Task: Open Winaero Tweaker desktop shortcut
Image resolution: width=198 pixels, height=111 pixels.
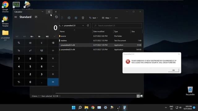Action: coord(5,21)
